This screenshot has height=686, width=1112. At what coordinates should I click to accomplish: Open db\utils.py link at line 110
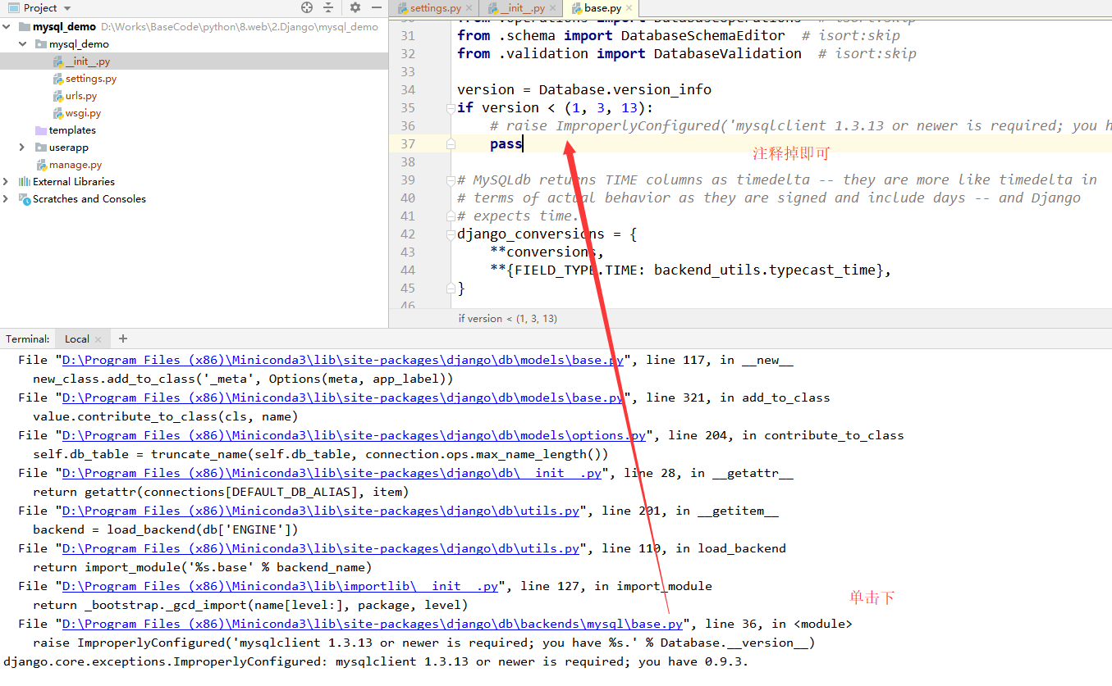(321, 548)
